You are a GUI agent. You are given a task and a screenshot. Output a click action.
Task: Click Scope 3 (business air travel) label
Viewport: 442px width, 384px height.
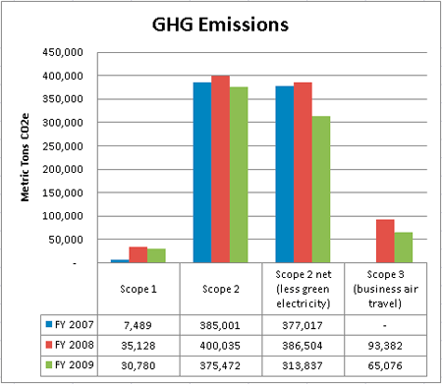coord(385,289)
